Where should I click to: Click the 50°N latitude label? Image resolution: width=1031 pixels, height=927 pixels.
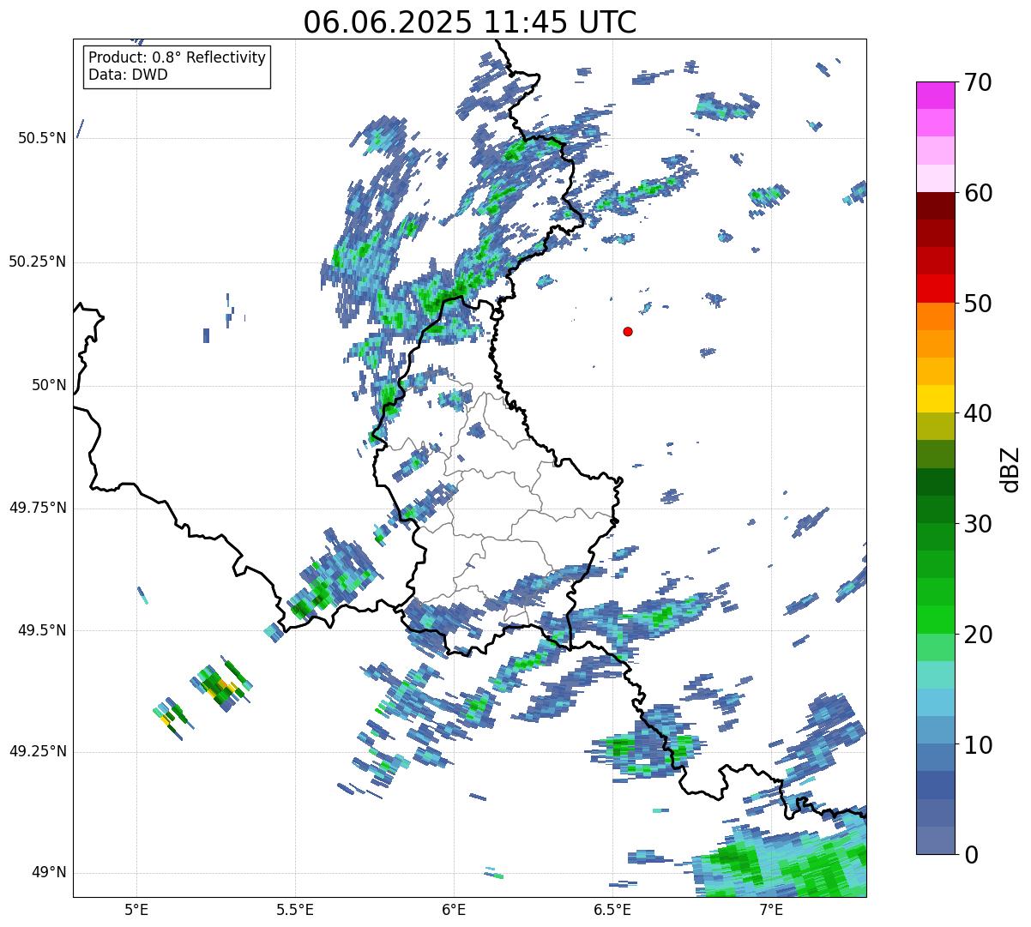pyautogui.click(x=49, y=385)
